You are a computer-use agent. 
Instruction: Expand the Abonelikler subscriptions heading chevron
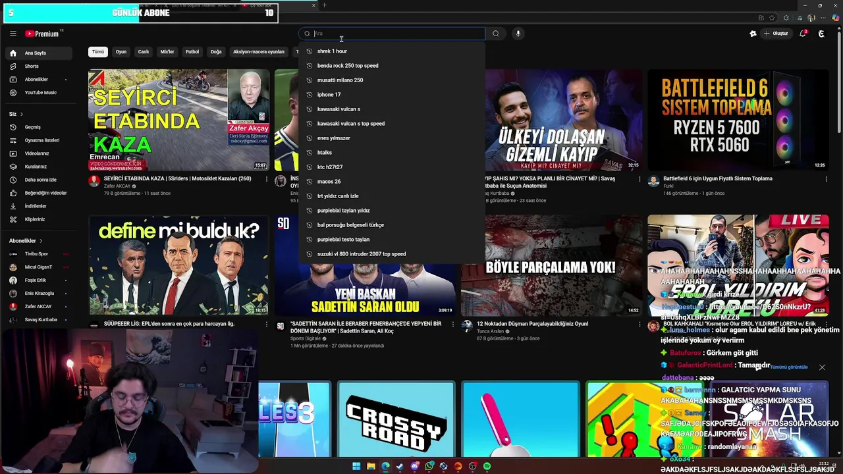point(41,241)
